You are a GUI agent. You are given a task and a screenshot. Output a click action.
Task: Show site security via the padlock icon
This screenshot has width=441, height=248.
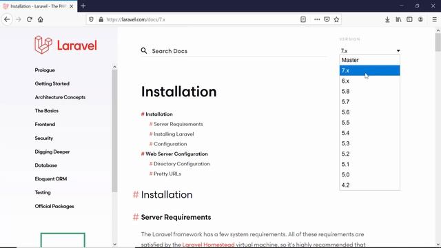(101, 19)
